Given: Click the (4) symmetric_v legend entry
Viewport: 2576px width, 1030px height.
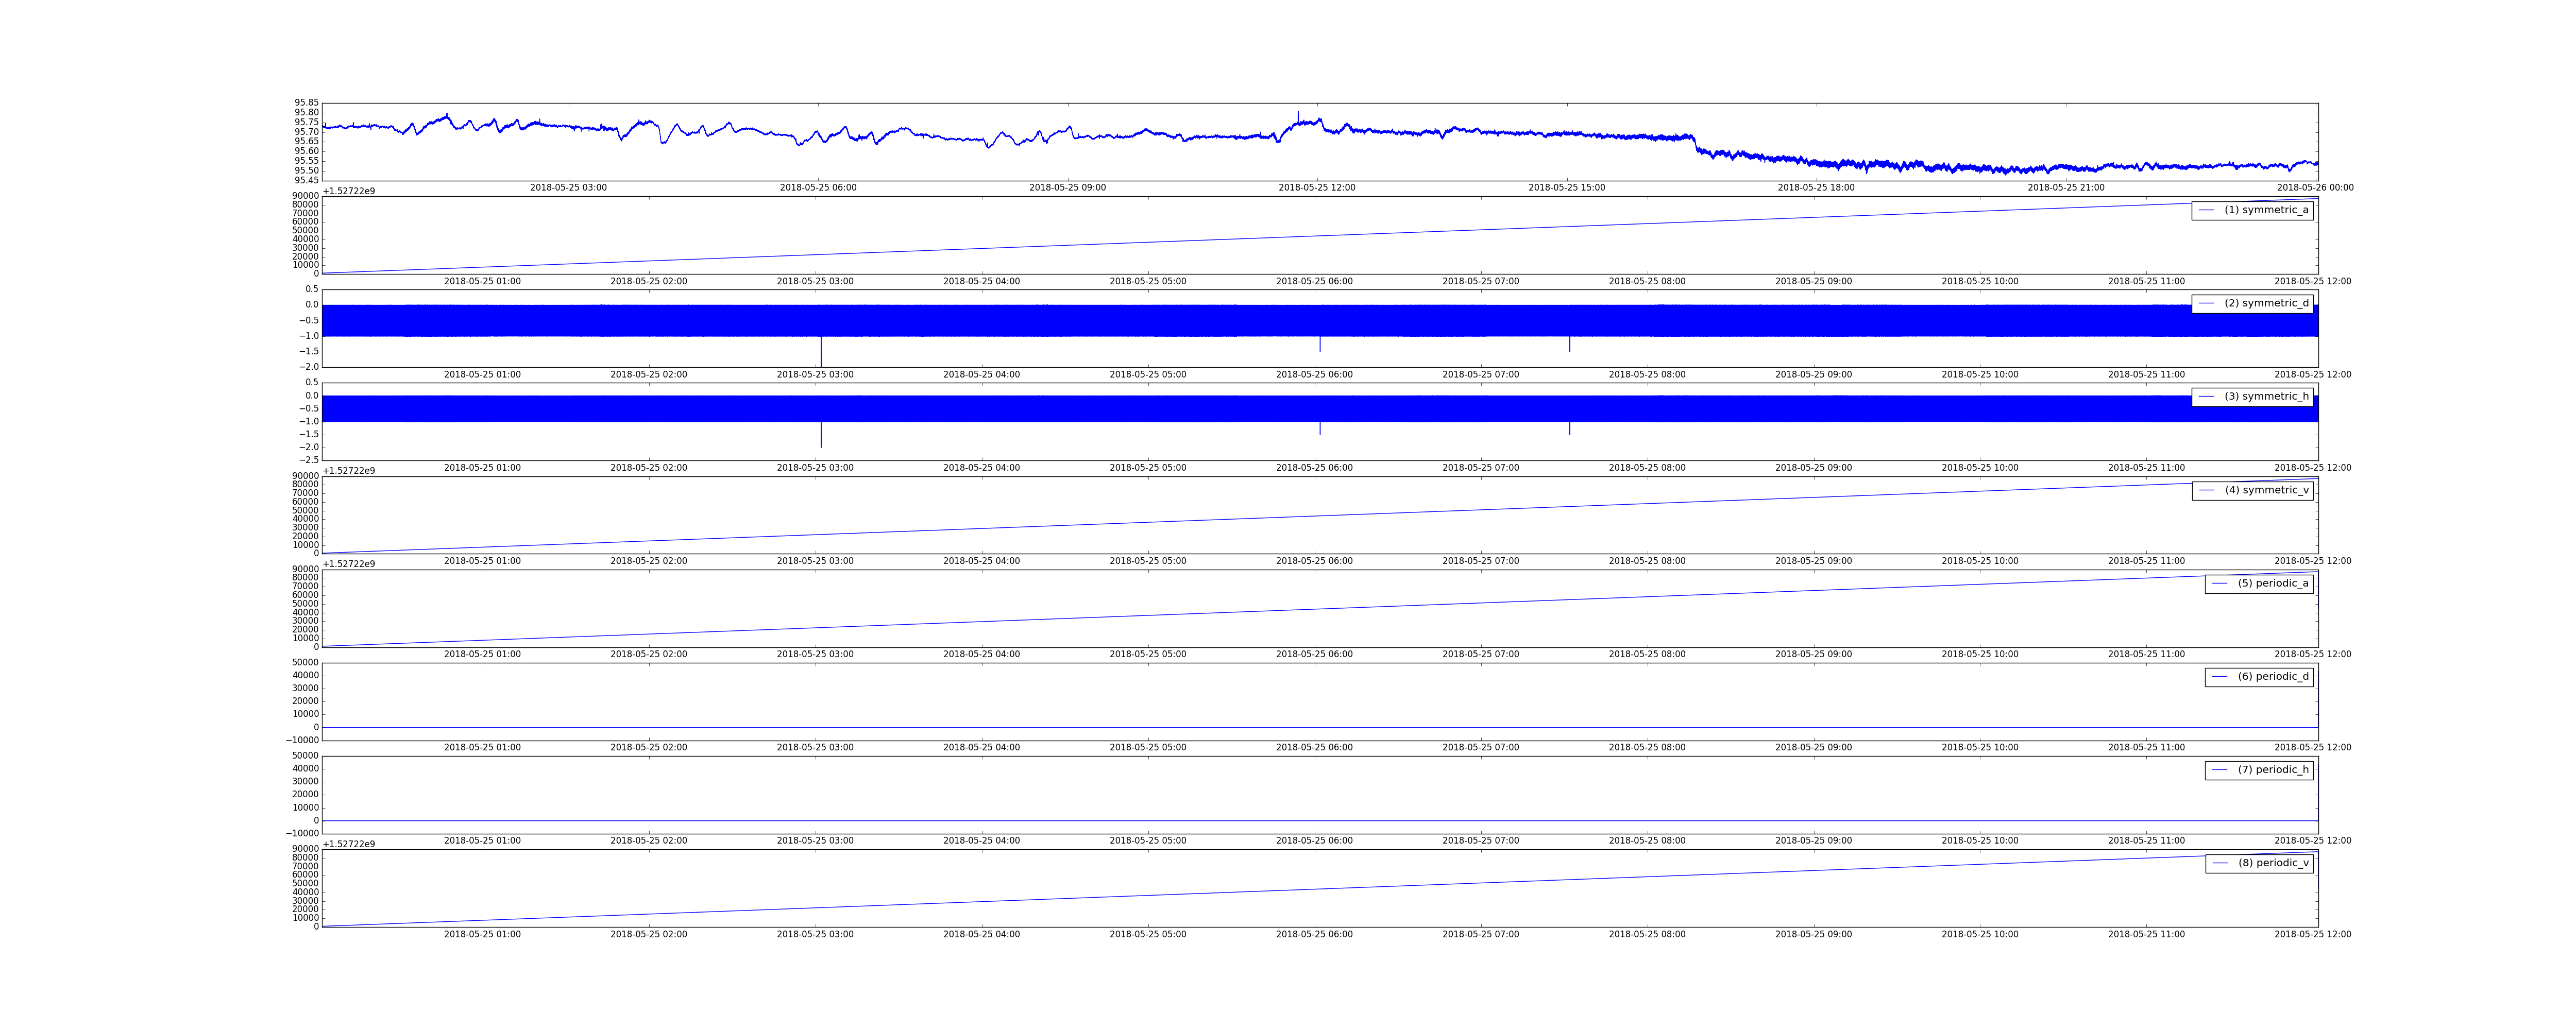Looking at the screenshot, I should coord(2252,490).
